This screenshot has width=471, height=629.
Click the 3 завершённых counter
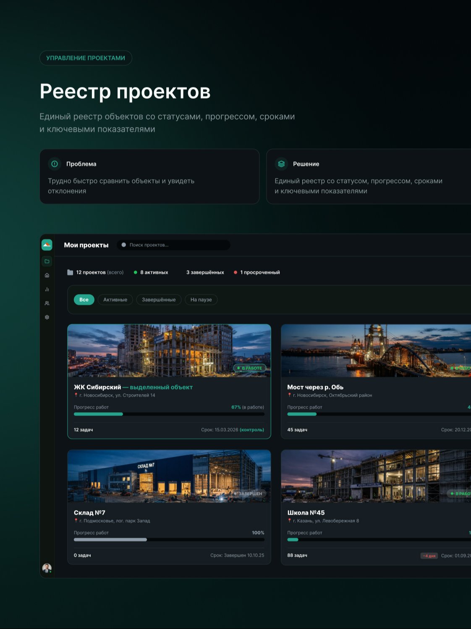pos(205,272)
